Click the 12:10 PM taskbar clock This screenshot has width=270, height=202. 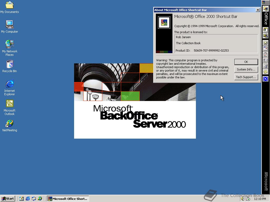click(x=260, y=199)
